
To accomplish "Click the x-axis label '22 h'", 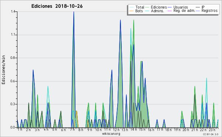I will 203,130.
